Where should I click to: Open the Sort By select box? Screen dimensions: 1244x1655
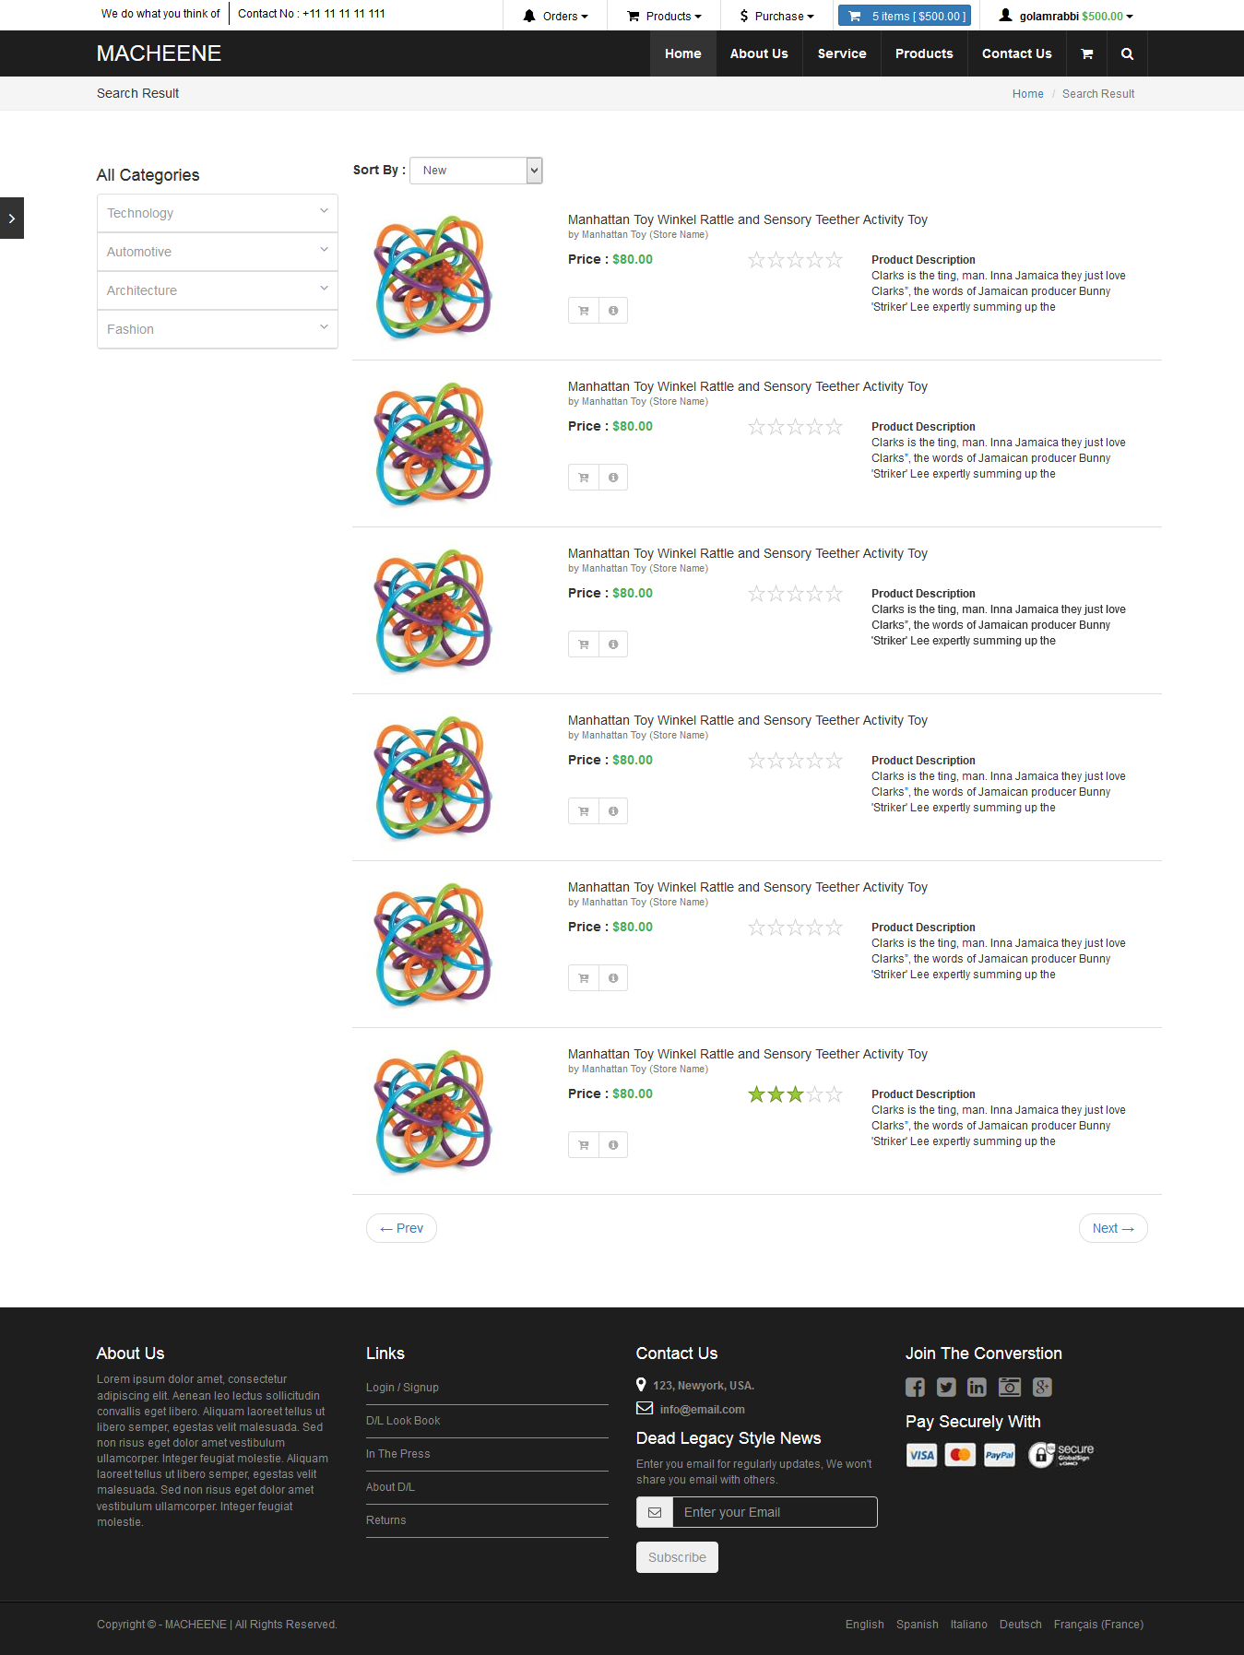click(476, 171)
